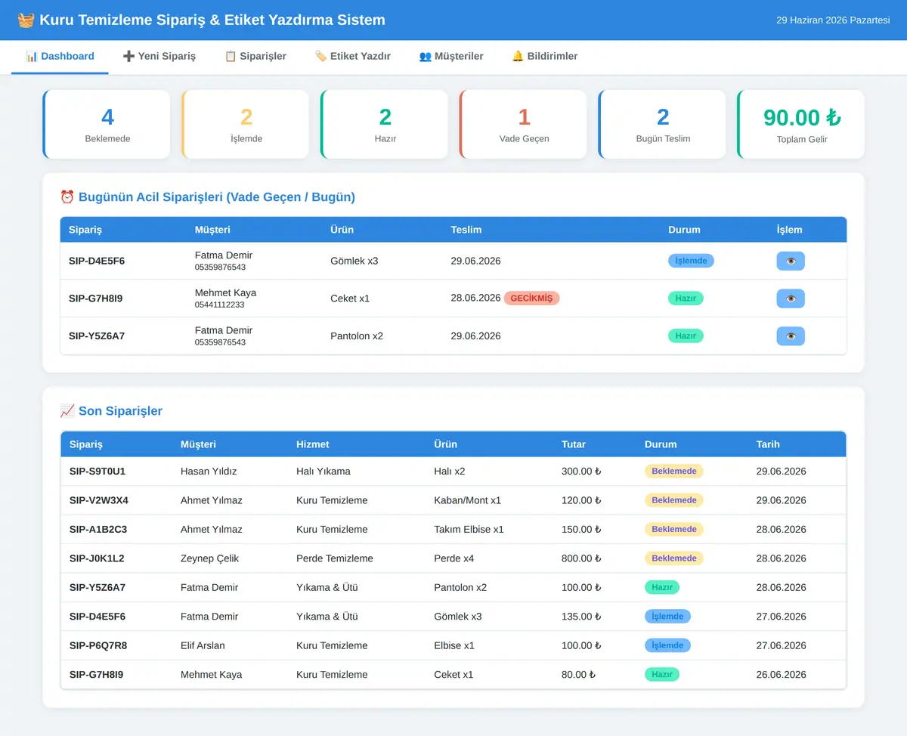
Task: Select order SIP-J0K1L2 in Son Siparişler
Action: [97, 558]
